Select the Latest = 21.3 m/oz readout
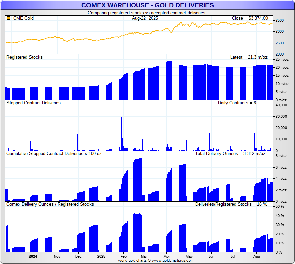The width and height of the screenshot is (295, 264). pyautogui.click(x=249, y=57)
